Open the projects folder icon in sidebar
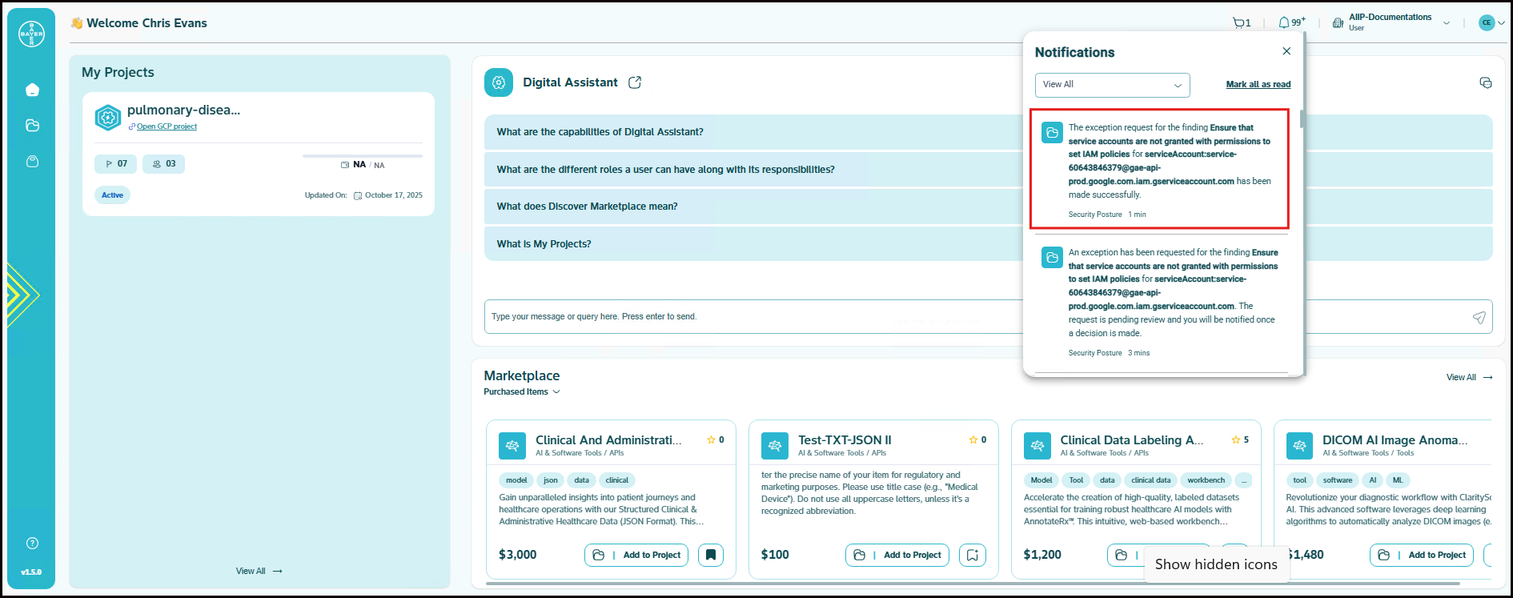This screenshot has width=1513, height=598. click(32, 126)
